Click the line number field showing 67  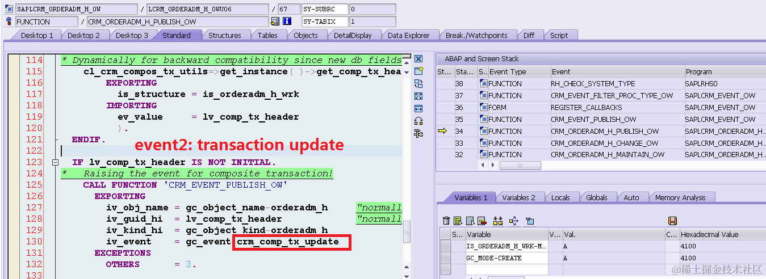click(x=289, y=10)
